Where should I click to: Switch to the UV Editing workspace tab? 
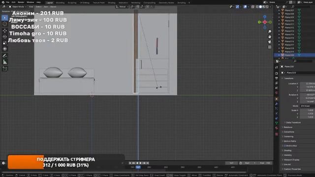[84, 3]
